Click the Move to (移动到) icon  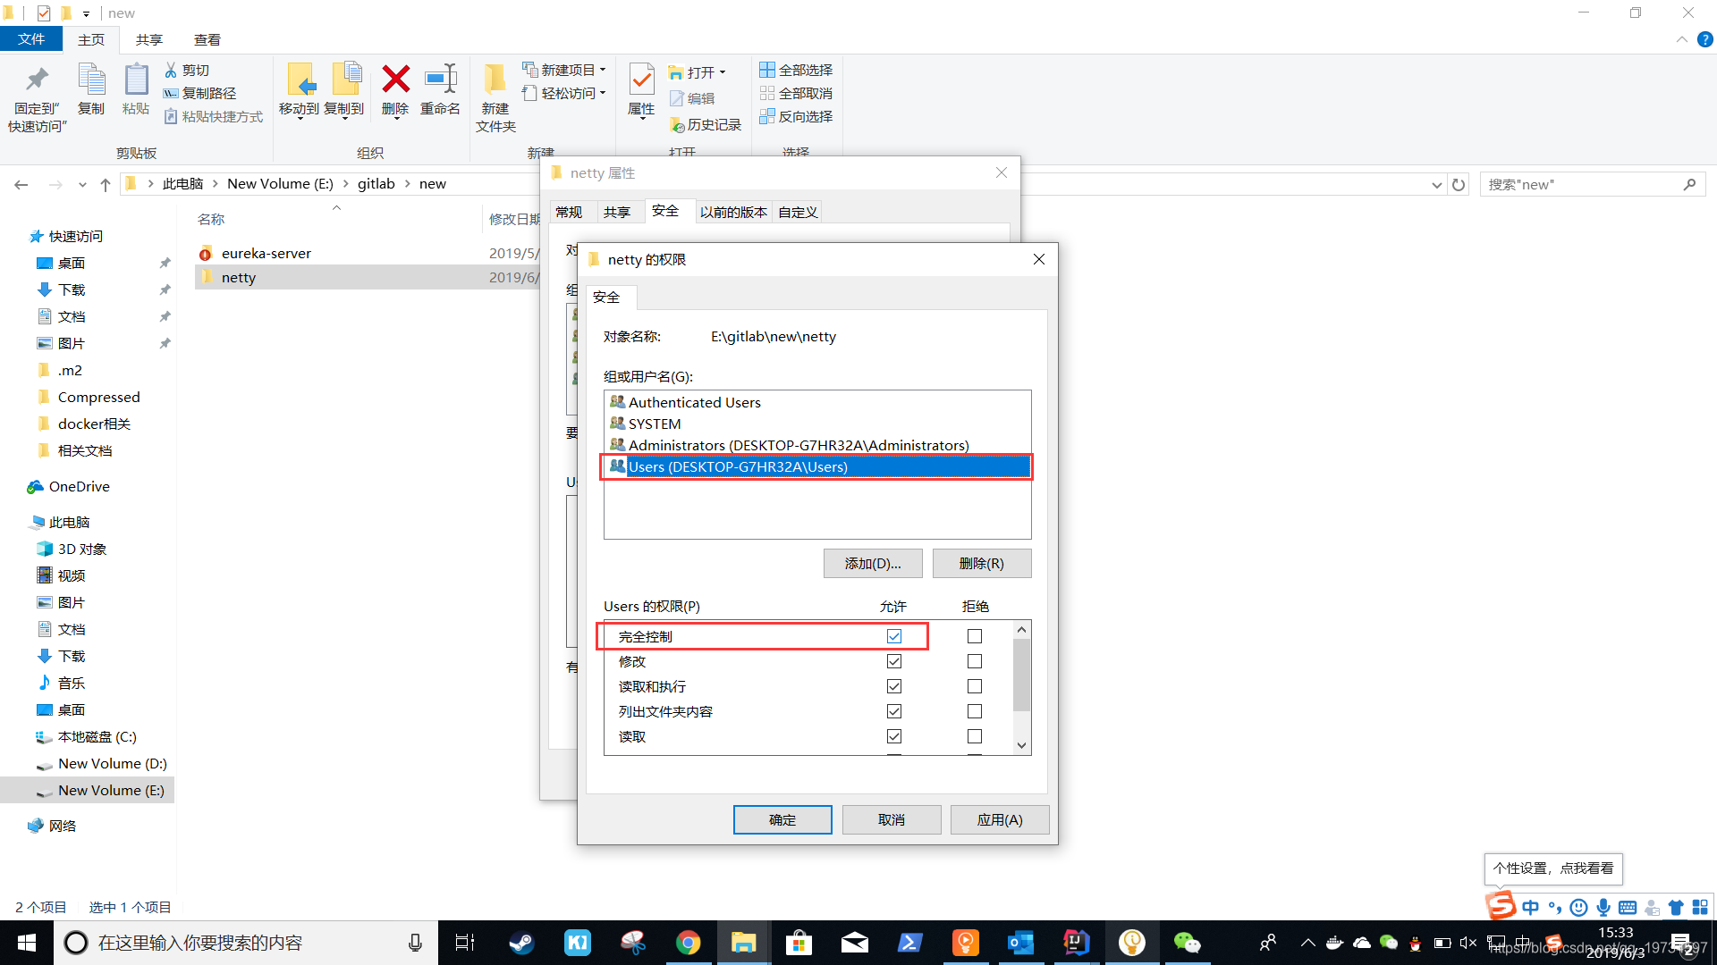coord(300,80)
